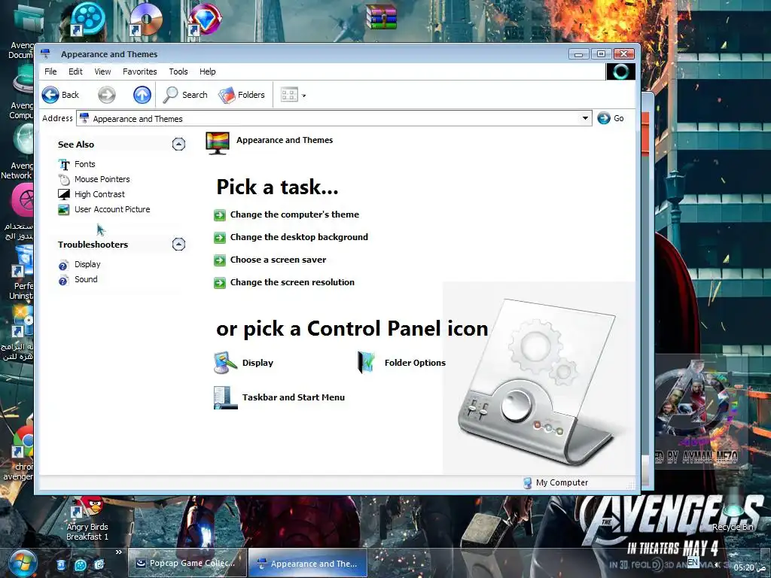This screenshot has width=771, height=578.
Task: Open Mouse Pointers link
Action: click(102, 179)
